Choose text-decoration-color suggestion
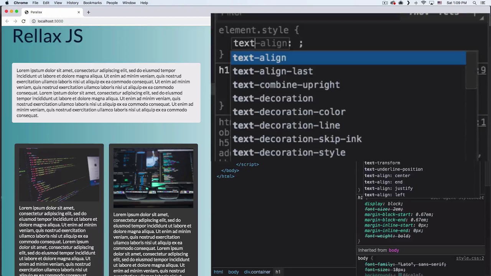This screenshot has width=491, height=276. point(349,112)
